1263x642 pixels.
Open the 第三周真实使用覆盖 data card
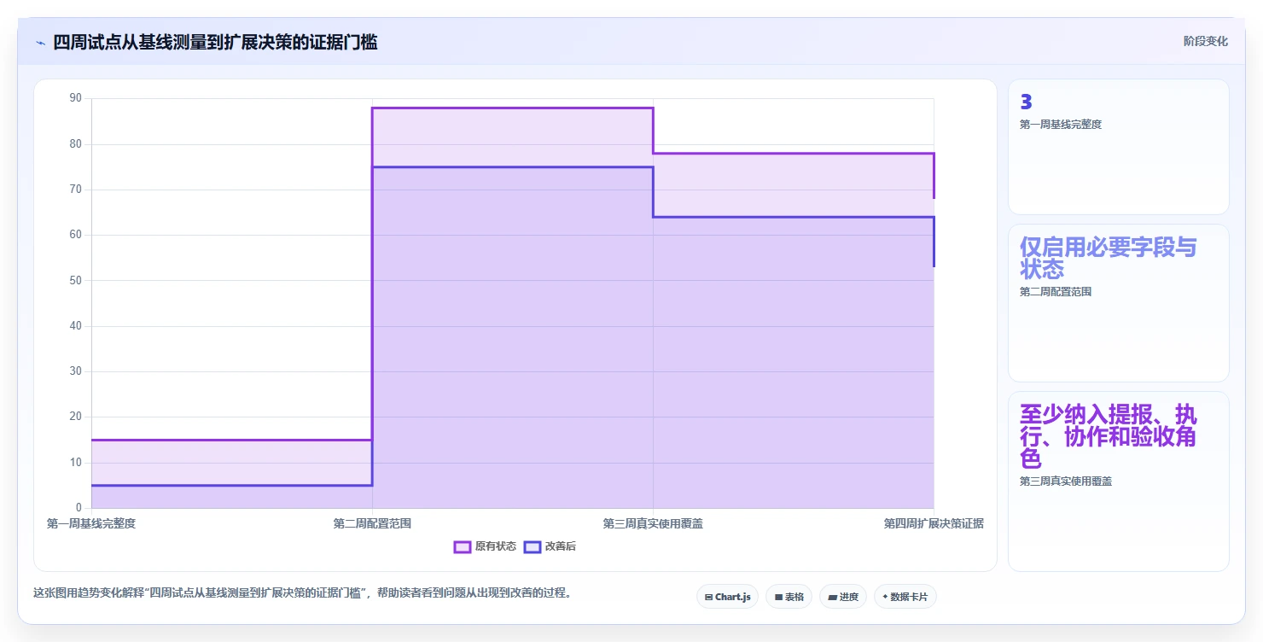pyautogui.click(x=1118, y=481)
